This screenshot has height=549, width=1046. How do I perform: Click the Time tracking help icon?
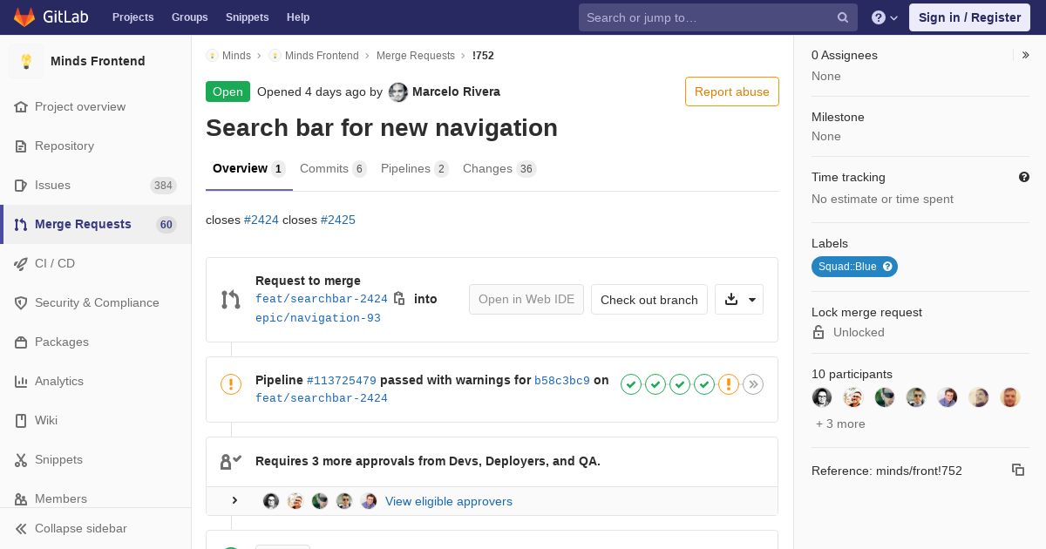click(x=1024, y=177)
